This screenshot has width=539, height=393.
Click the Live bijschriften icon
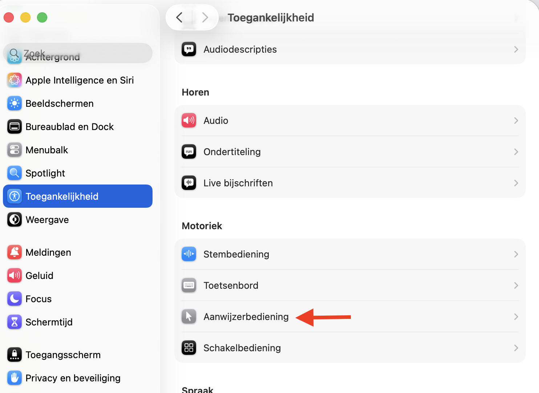pyautogui.click(x=189, y=183)
